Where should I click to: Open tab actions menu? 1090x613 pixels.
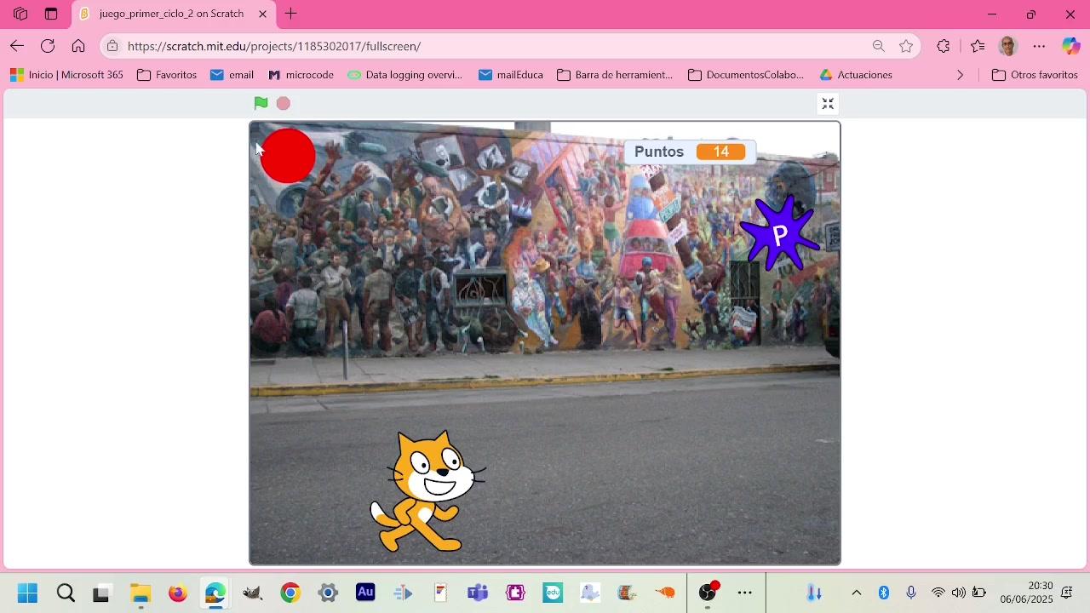pyautogui.click(x=51, y=14)
